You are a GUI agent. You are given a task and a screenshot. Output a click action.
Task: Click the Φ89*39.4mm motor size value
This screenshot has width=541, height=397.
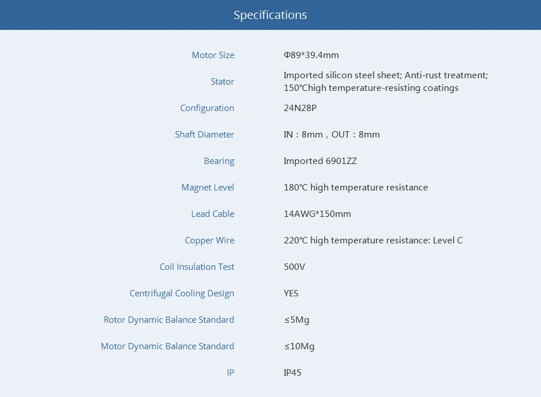pyautogui.click(x=311, y=55)
